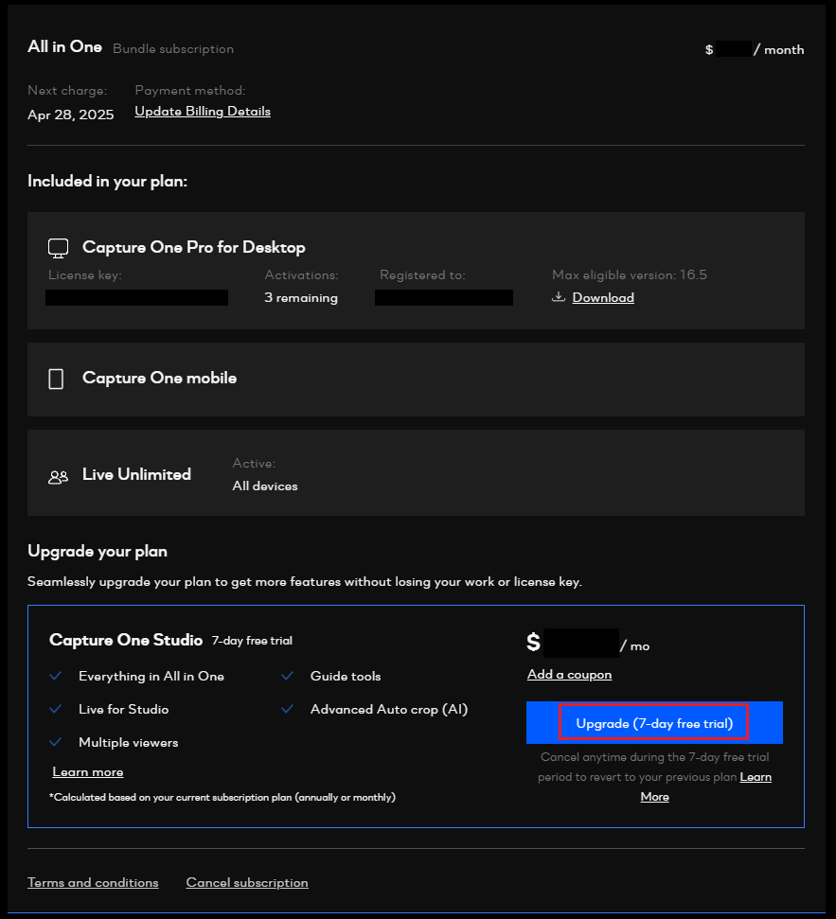836x919 pixels.
Task: Click the 3 remaining activations text
Action: tap(301, 298)
